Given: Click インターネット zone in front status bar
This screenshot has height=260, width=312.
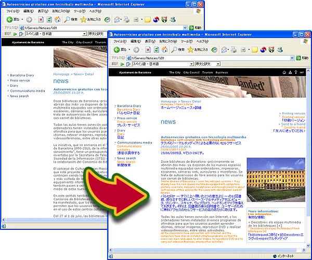Looking at the screenshot, I should pyautogui.click(x=283, y=256).
